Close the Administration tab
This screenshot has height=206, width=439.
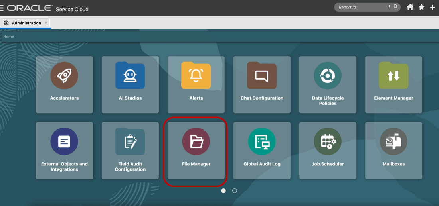pos(46,23)
